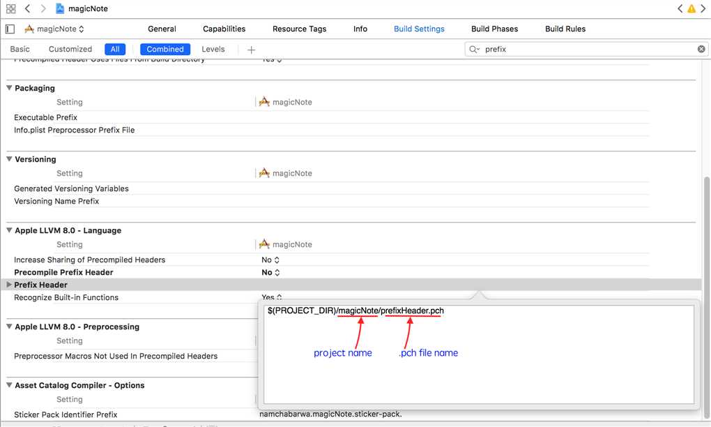Click the magicNote project file icon in breadcrumb
The height and width of the screenshot is (427, 711).
tap(59, 8)
